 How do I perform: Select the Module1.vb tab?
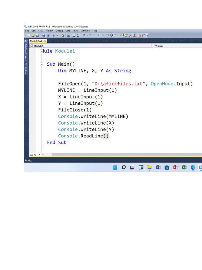click(36, 41)
